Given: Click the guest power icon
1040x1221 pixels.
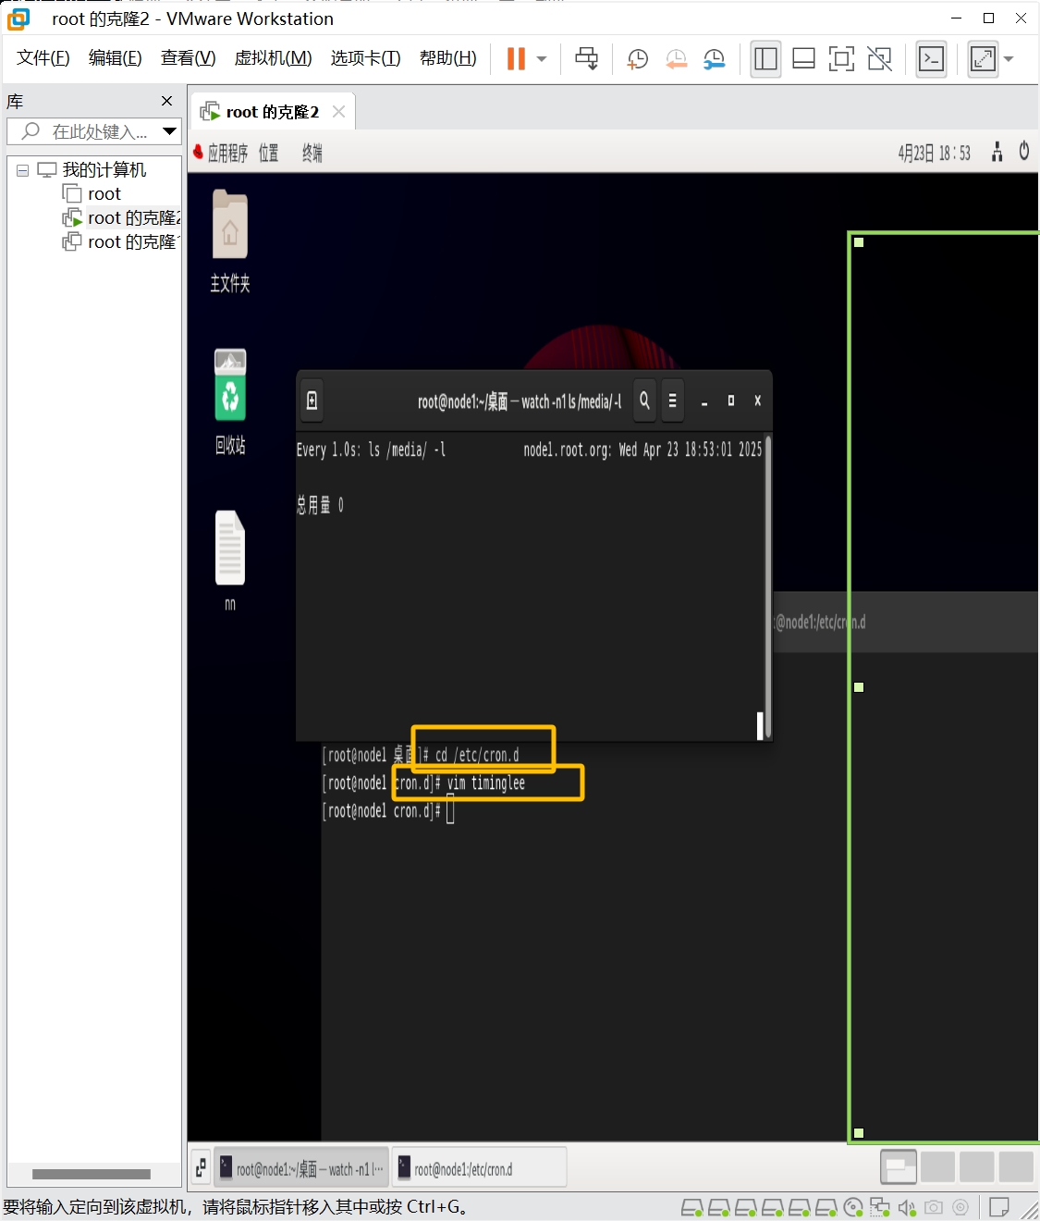Looking at the screenshot, I should [1024, 152].
